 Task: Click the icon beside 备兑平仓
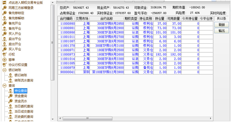tap(5, 29)
